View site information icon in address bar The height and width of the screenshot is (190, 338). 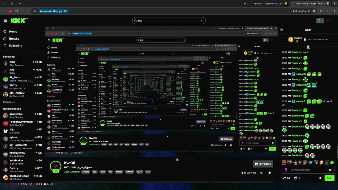click(314, 11)
